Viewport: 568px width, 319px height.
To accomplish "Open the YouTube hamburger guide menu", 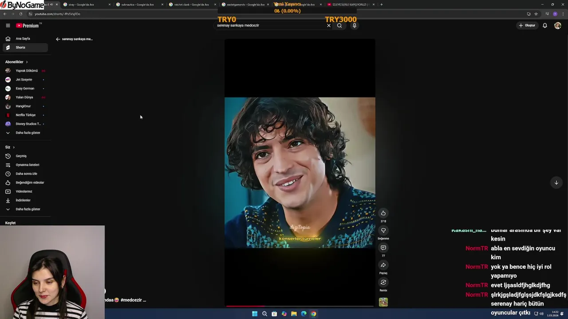I will 8,26.
